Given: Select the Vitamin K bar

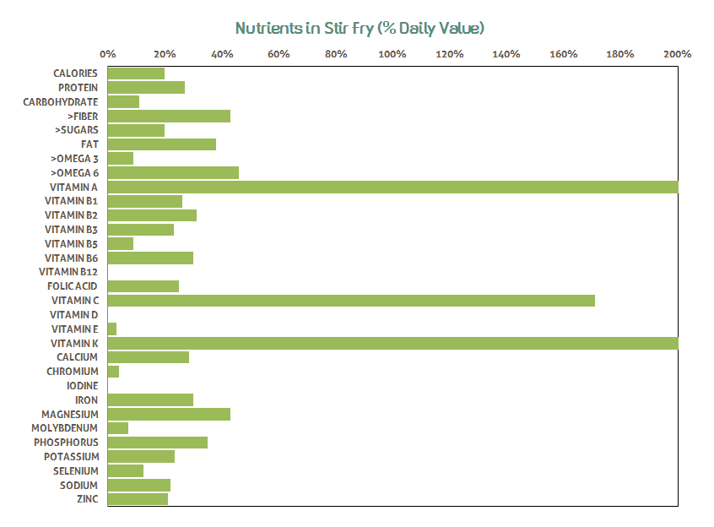Looking at the screenshot, I should click(x=392, y=343).
